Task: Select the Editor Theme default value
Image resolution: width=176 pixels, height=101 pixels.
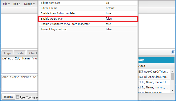Action: pyautogui.click(x=110, y=8)
